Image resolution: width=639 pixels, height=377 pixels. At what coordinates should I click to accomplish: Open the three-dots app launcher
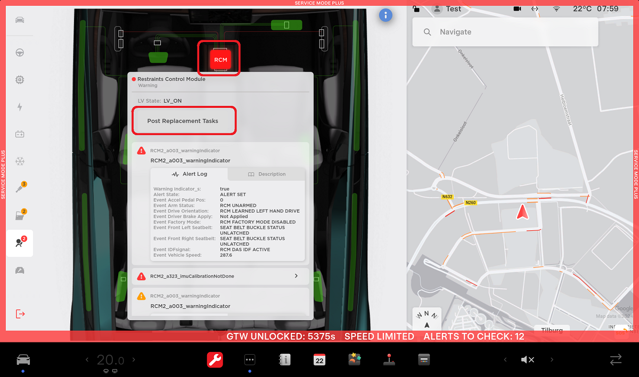[x=250, y=360]
